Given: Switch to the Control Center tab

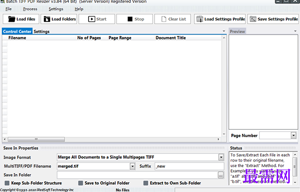Looking at the screenshot, I should pos(17,31).
